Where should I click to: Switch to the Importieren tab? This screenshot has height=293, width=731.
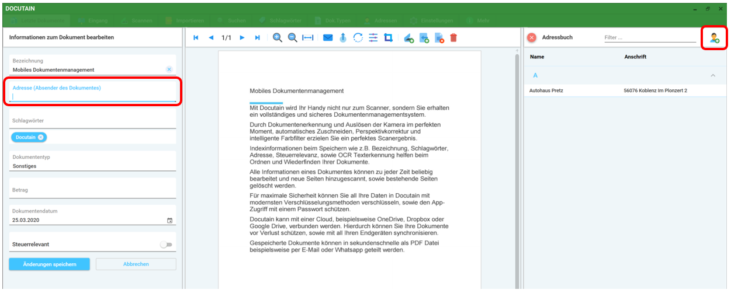point(185,20)
